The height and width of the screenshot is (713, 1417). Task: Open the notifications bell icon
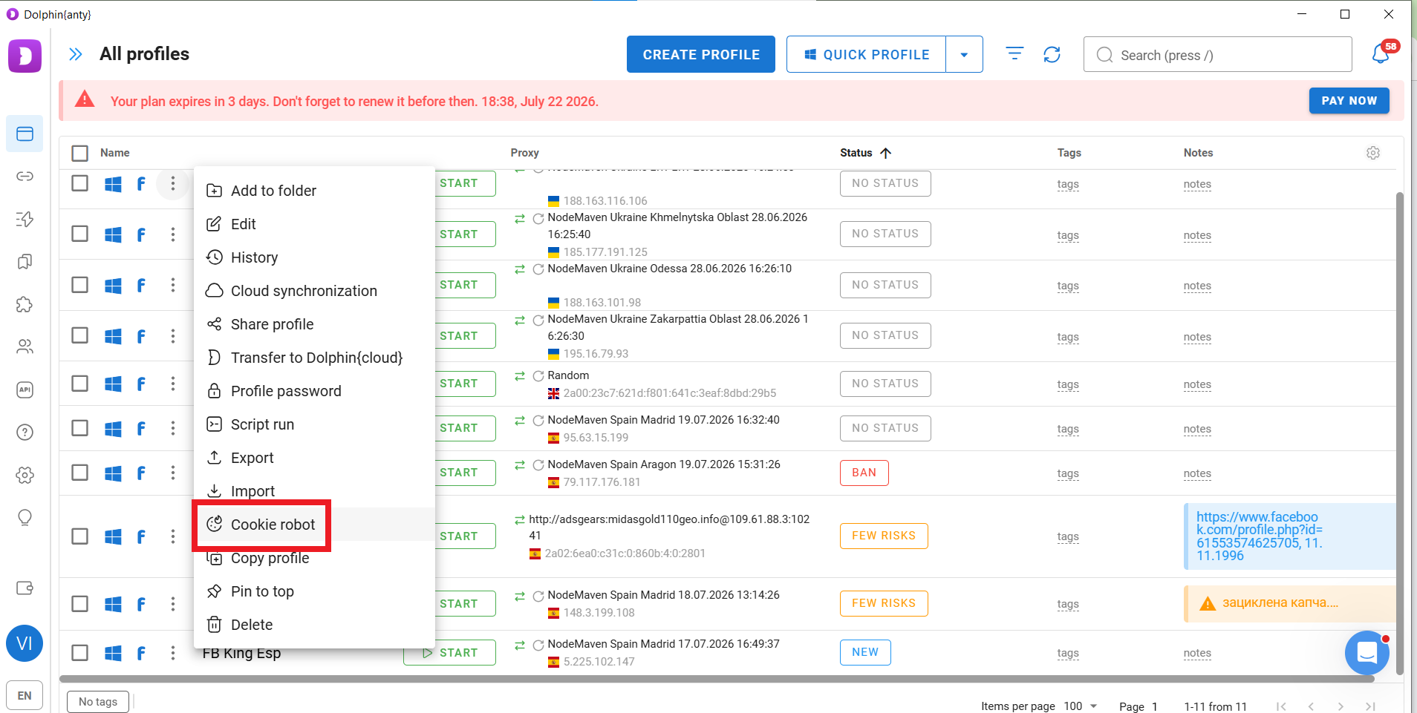pyautogui.click(x=1381, y=53)
